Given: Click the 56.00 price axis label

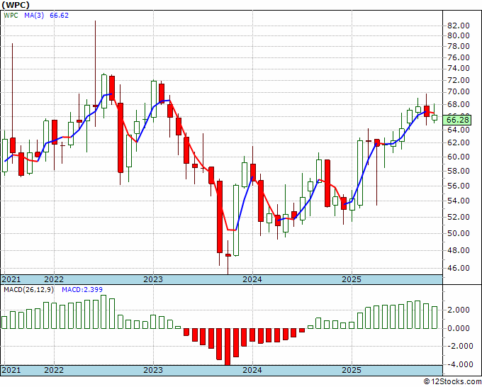Looking at the screenshot, I should tap(459, 186).
